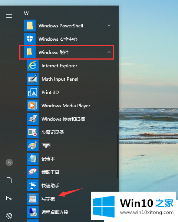Click the Windows 附件 folder label
The width and height of the screenshot is (178, 222).
(53, 53)
